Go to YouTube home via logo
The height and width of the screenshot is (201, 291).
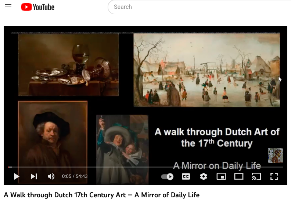(x=38, y=7)
